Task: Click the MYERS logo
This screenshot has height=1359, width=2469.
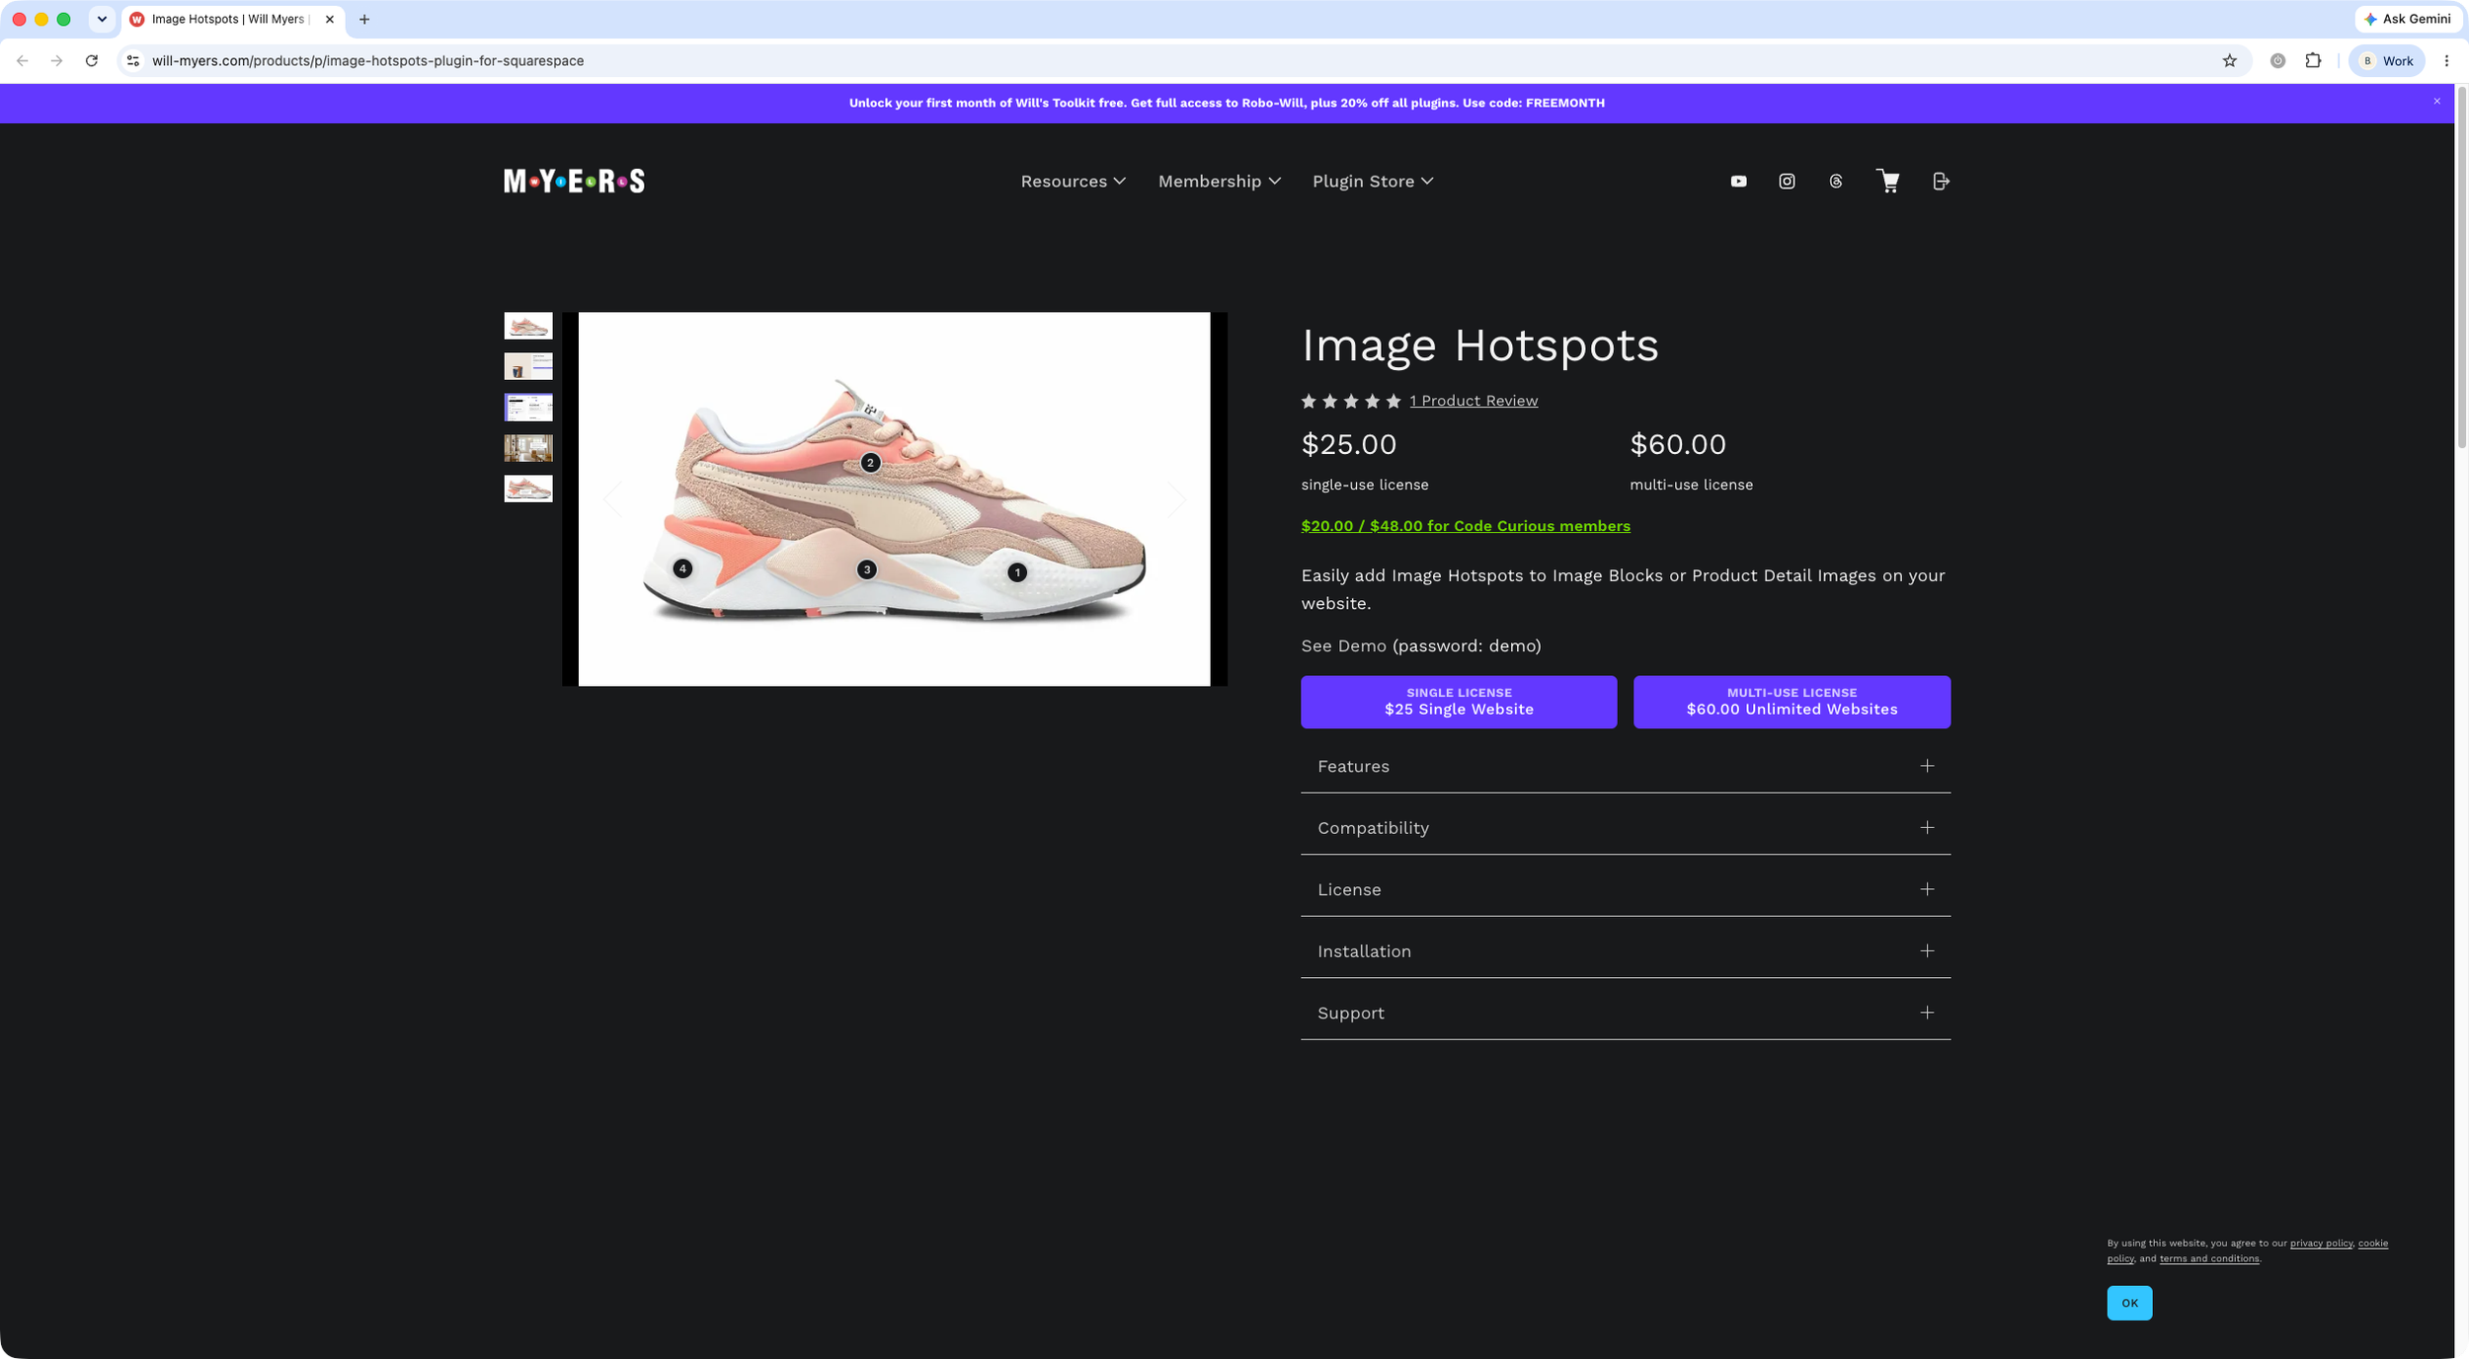Action: click(x=574, y=182)
